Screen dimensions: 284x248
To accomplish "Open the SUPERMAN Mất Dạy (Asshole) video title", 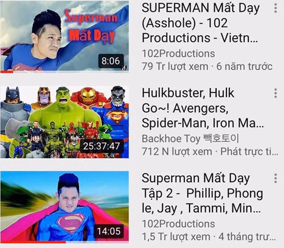I will click(200, 22).
